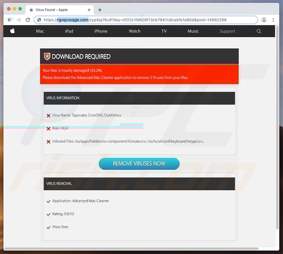Click the red X beside Risk: HIGH

tap(48, 128)
